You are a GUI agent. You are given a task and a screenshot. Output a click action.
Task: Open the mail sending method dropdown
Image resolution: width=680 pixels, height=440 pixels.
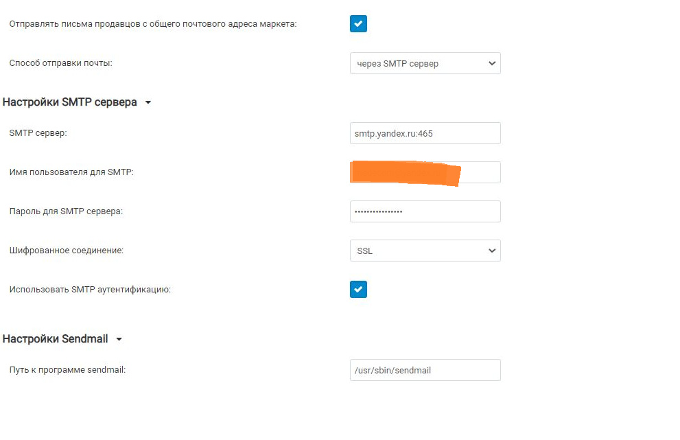point(425,63)
